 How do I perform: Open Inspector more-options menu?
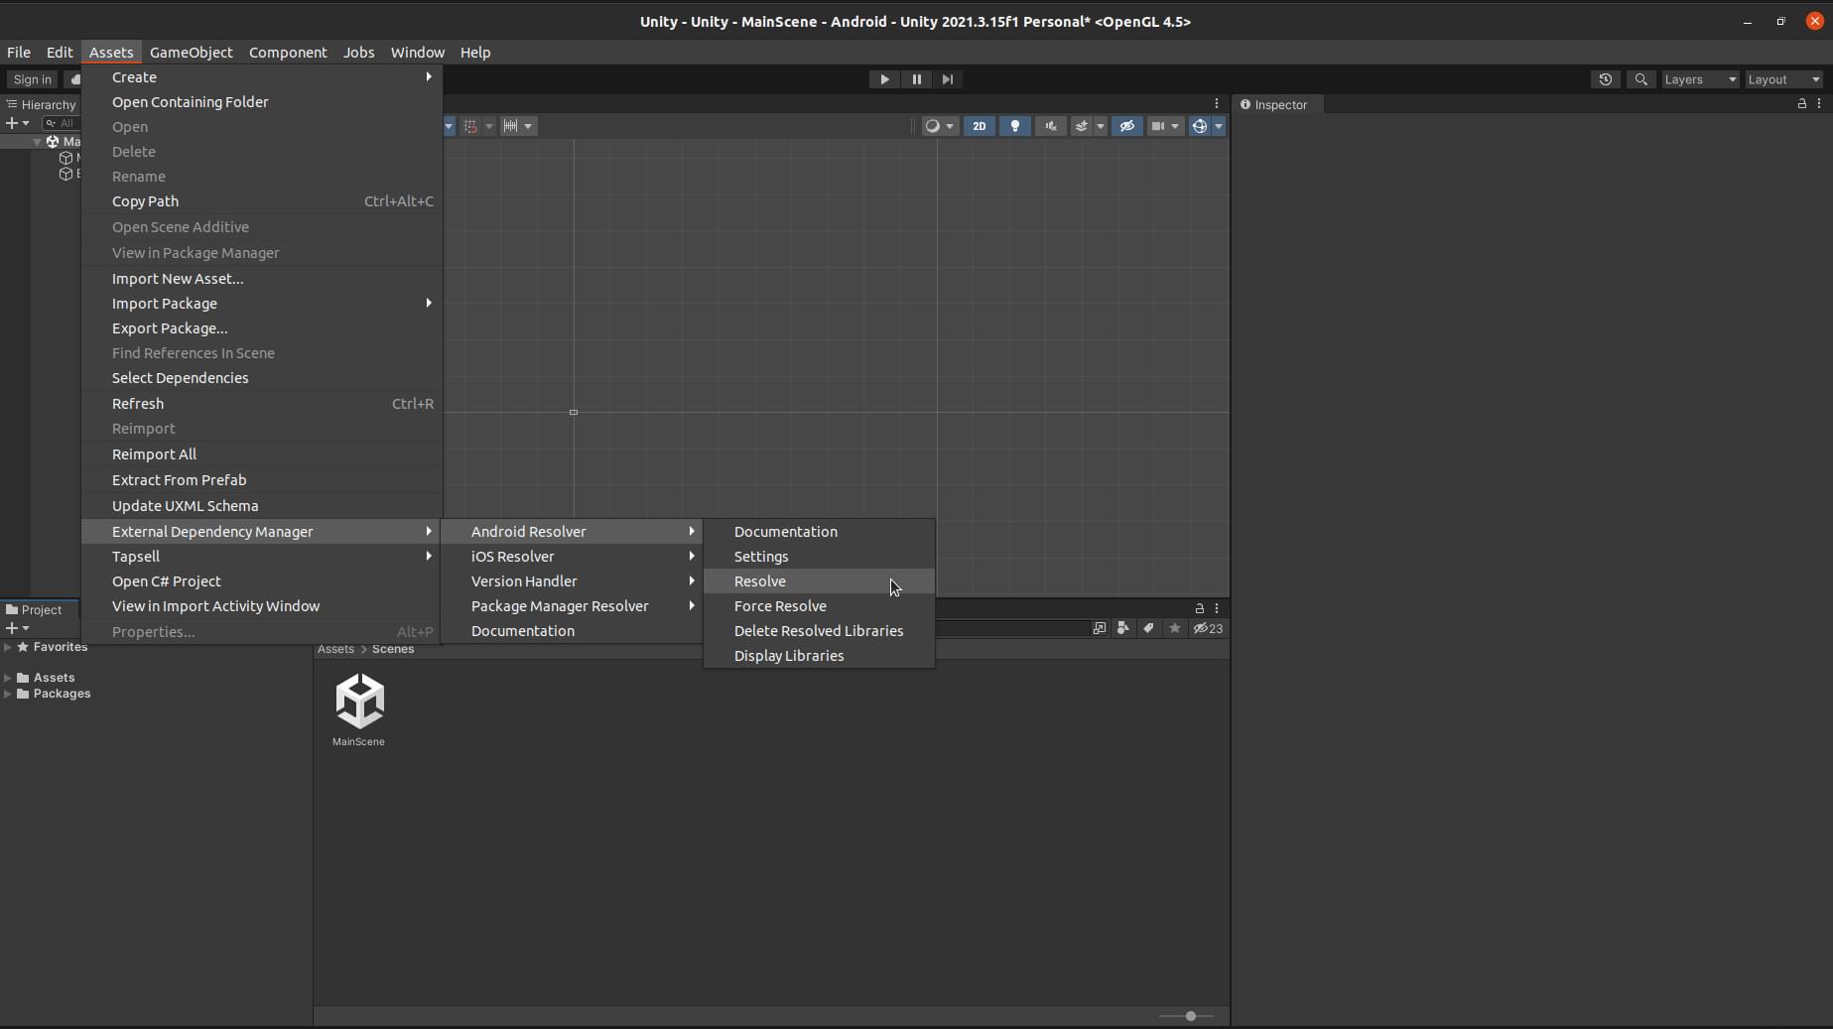tap(1818, 103)
